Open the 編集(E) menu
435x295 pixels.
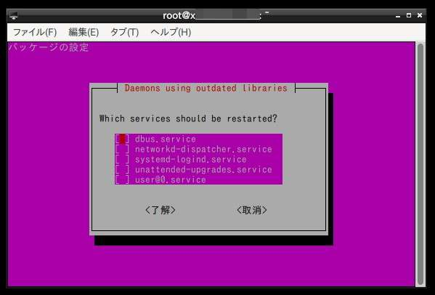coord(84,32)
